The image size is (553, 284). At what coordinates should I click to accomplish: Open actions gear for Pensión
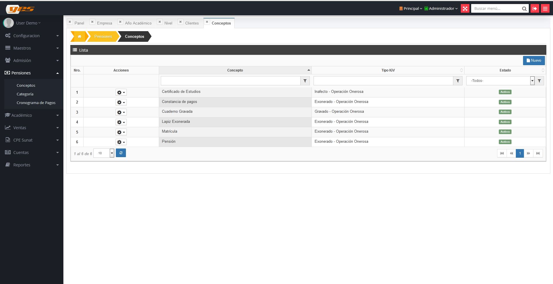(121, 142)
